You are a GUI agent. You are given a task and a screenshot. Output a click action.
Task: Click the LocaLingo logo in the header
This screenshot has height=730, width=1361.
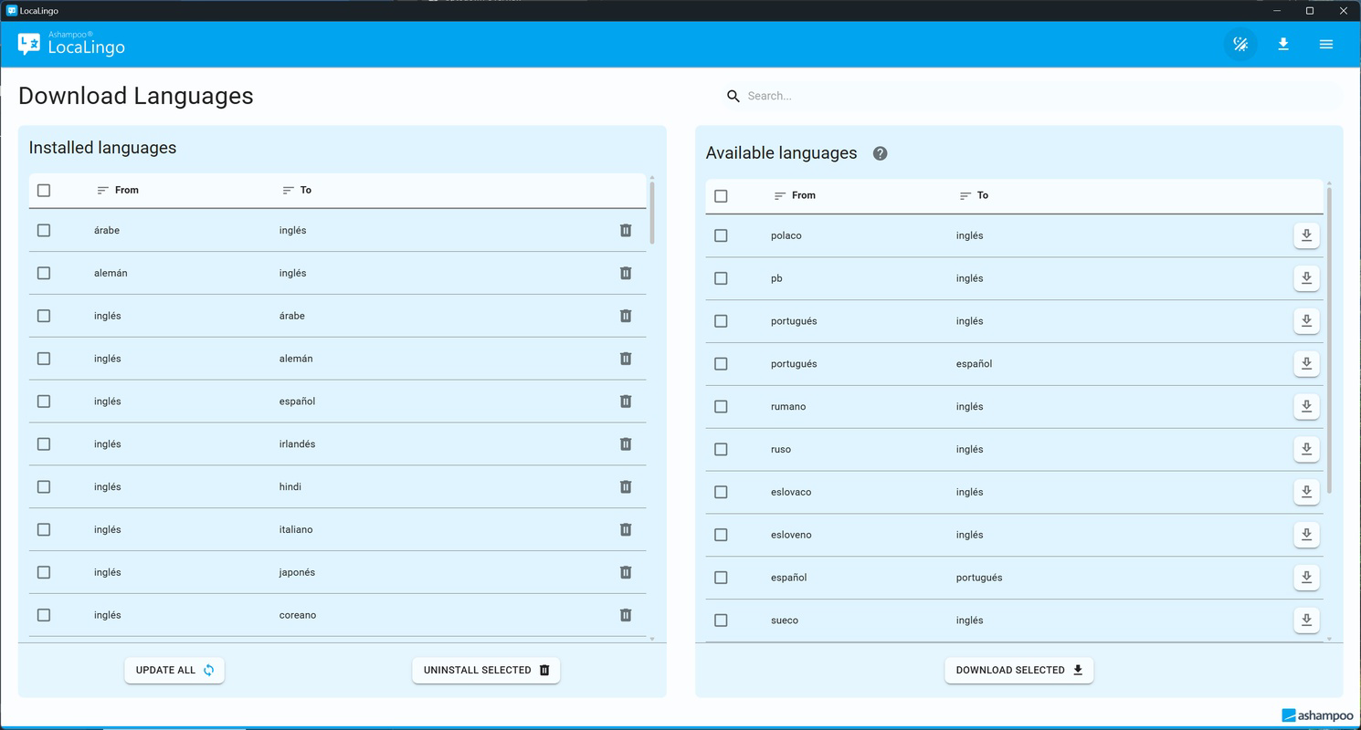(71, 44)
